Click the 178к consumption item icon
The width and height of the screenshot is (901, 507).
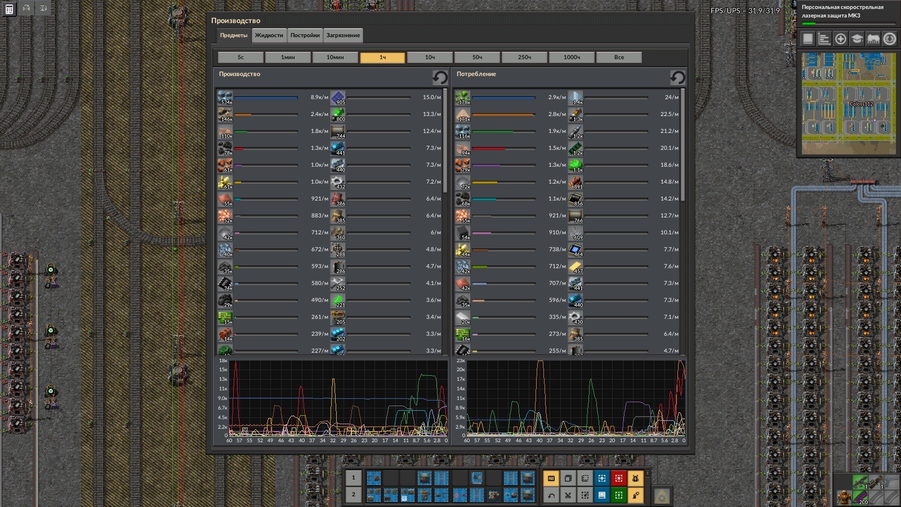click(x=462, y=97)
